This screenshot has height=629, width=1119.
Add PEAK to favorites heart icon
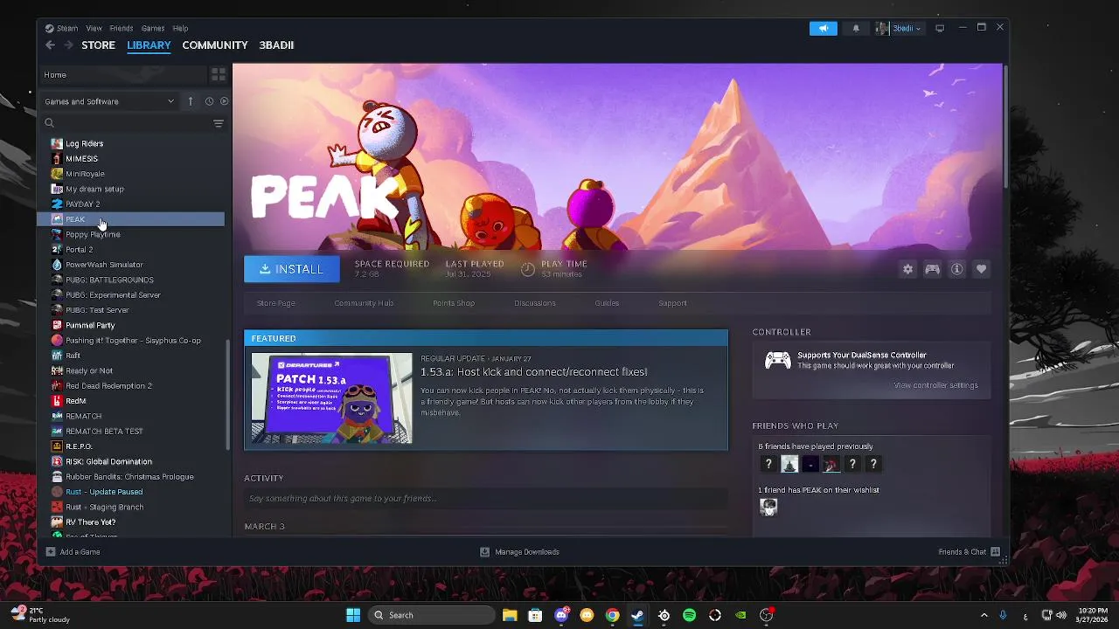tap(981, 269)
